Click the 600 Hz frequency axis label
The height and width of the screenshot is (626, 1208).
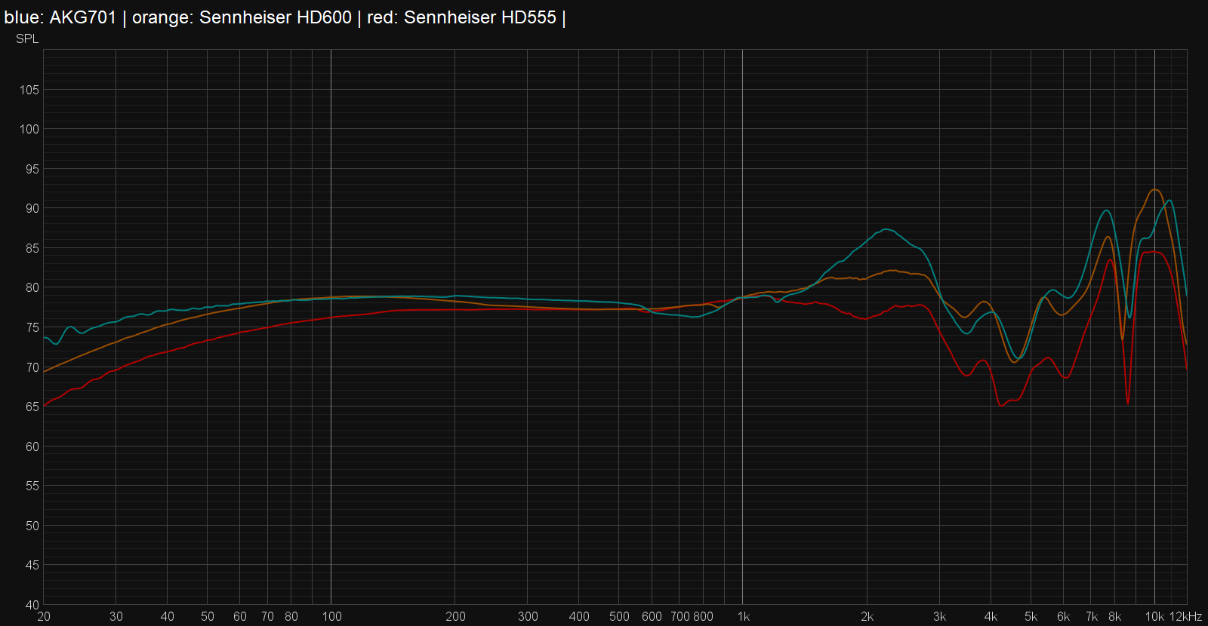652,616
